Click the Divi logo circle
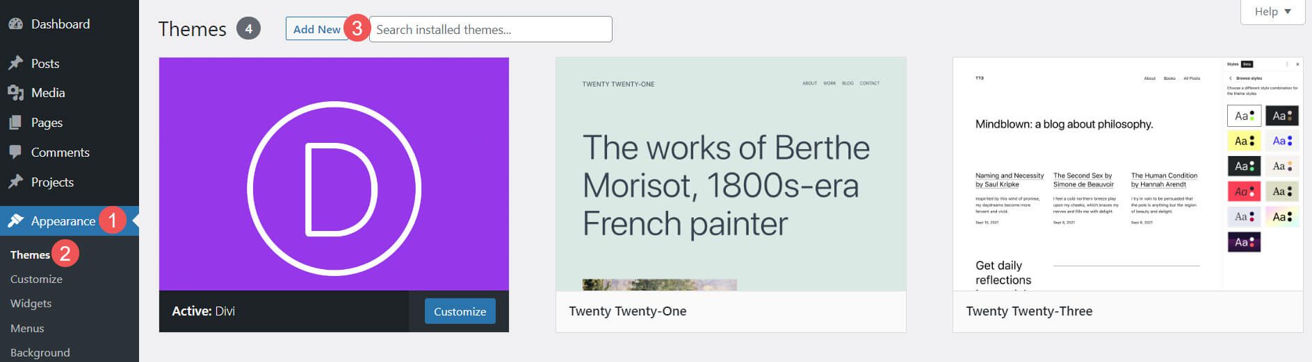This screenshot has width=1312, height=362. (334, 188)
